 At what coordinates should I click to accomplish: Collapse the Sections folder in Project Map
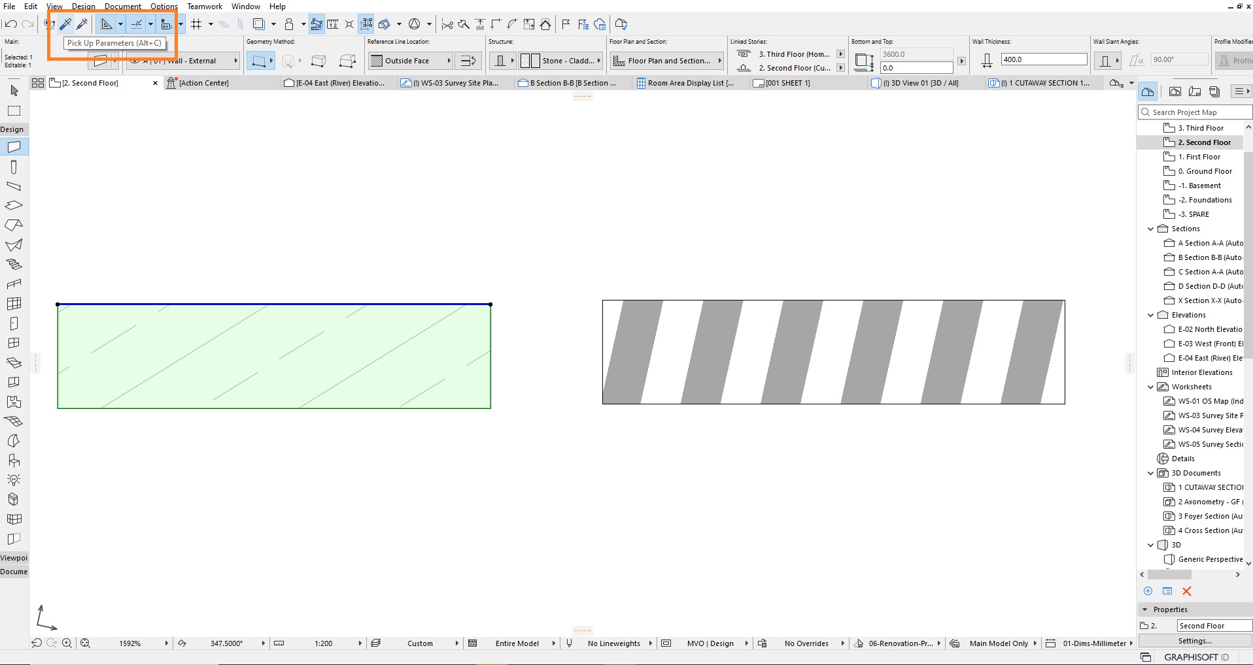click(x=1151, y=229)
